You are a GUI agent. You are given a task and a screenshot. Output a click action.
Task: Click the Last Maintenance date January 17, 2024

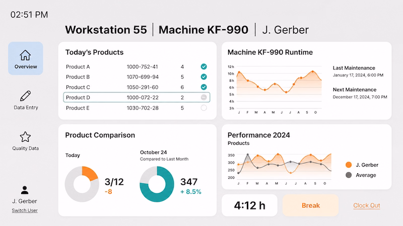(358, 75)
